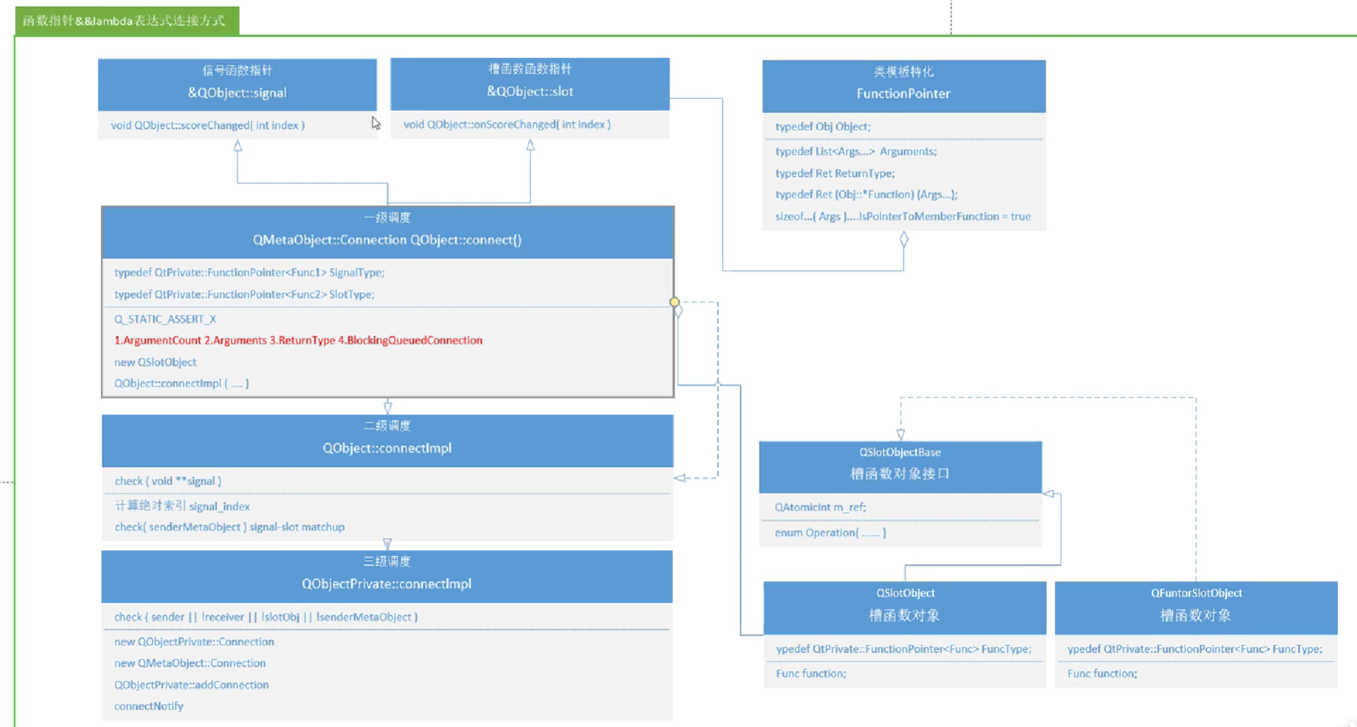Click the line "QObject::connectImpl ( .... )"
Screen dimensions: 1357x727
182,383
